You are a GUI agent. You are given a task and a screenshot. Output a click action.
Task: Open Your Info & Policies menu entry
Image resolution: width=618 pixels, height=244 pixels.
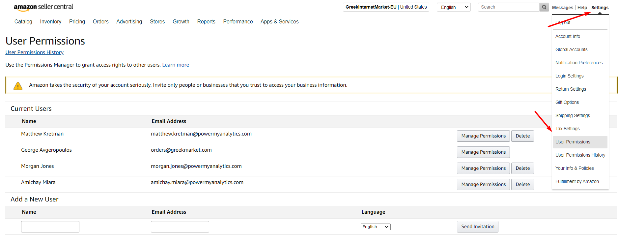(575, 168)
